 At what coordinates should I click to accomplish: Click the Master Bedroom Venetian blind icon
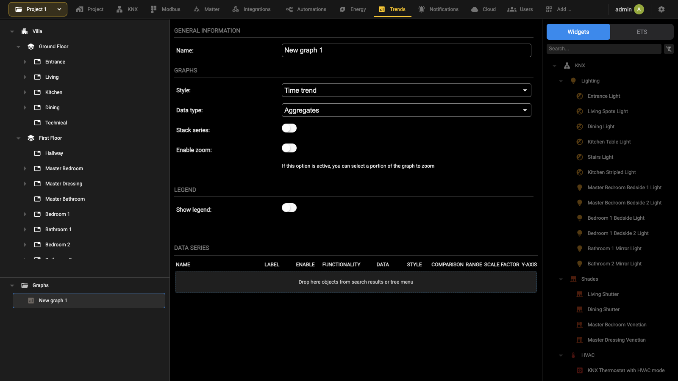click(x=580, y=325)
